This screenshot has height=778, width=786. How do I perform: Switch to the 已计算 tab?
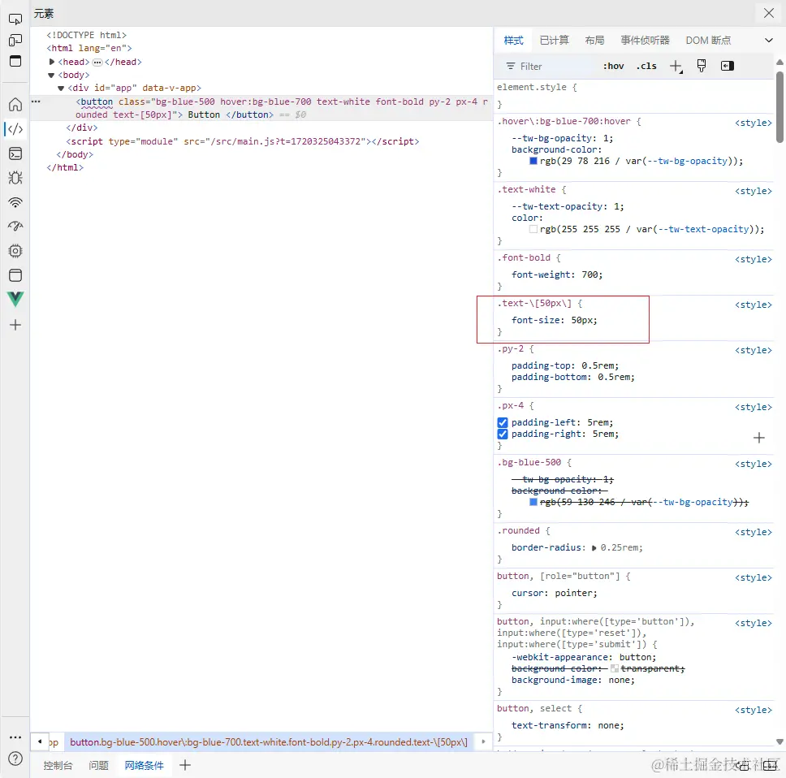tap(555, 40)
